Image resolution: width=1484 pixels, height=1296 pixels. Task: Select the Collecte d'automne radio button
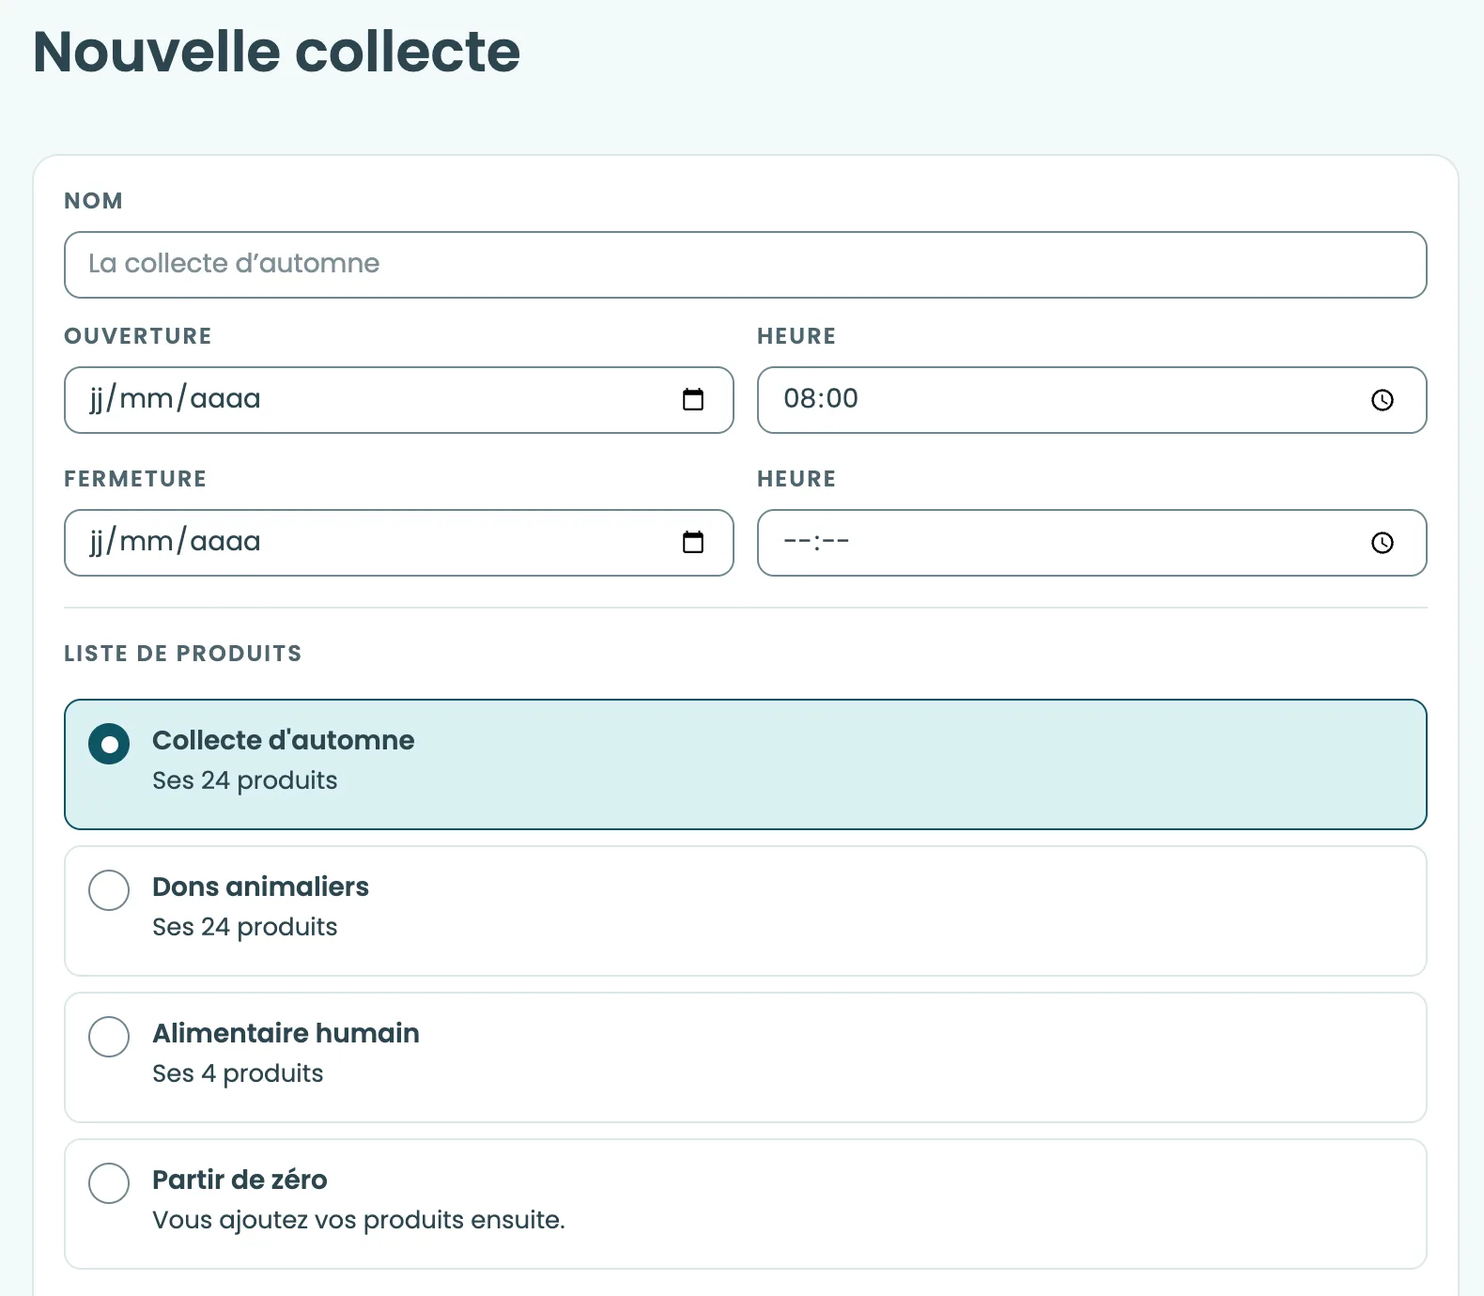pos(109,744)
